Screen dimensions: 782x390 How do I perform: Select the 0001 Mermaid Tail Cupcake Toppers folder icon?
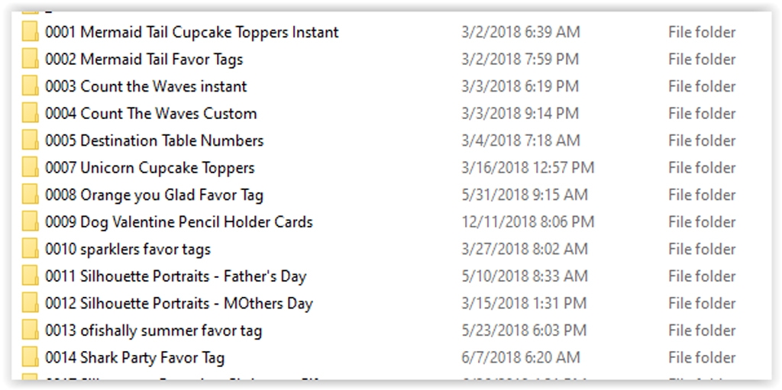coord(31,32)
